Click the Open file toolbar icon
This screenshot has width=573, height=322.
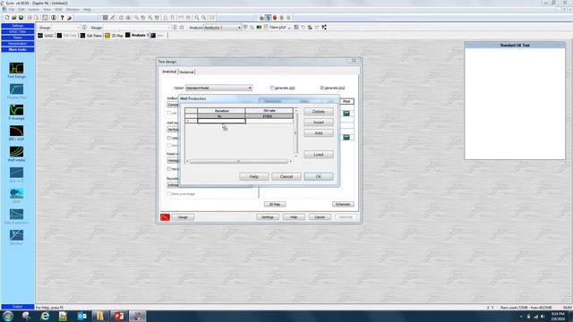(x=14, y=18)
